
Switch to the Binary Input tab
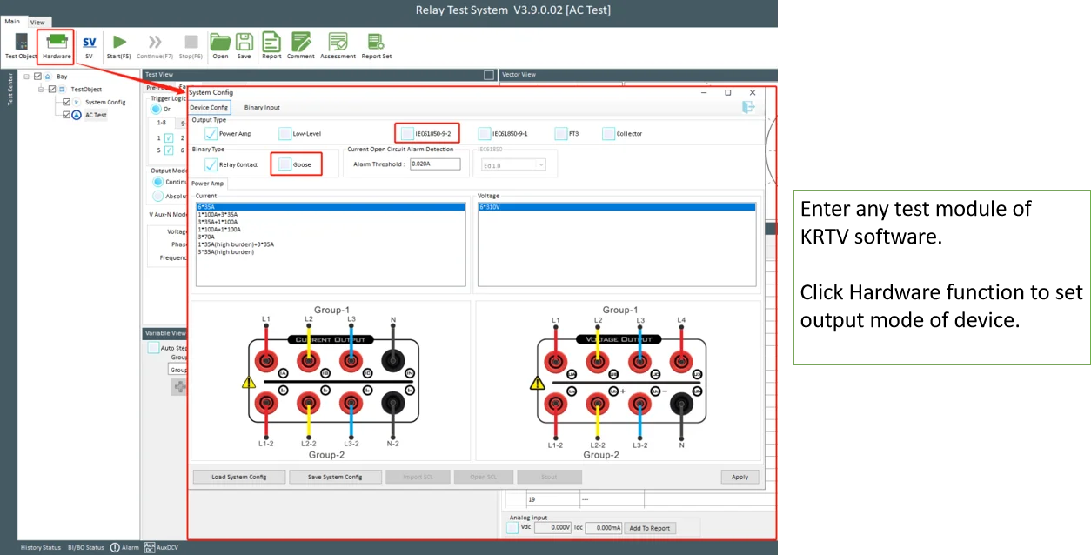click(262, 108)
